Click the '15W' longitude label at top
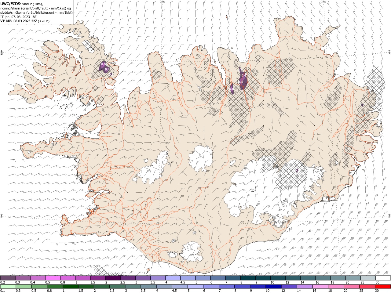The width and height of the screenshot is (391, 293). [323, 2]
